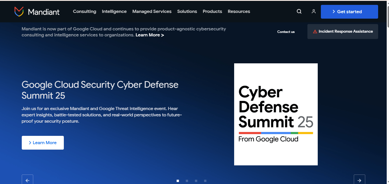Go to next slide arrow

click(360, 179)
